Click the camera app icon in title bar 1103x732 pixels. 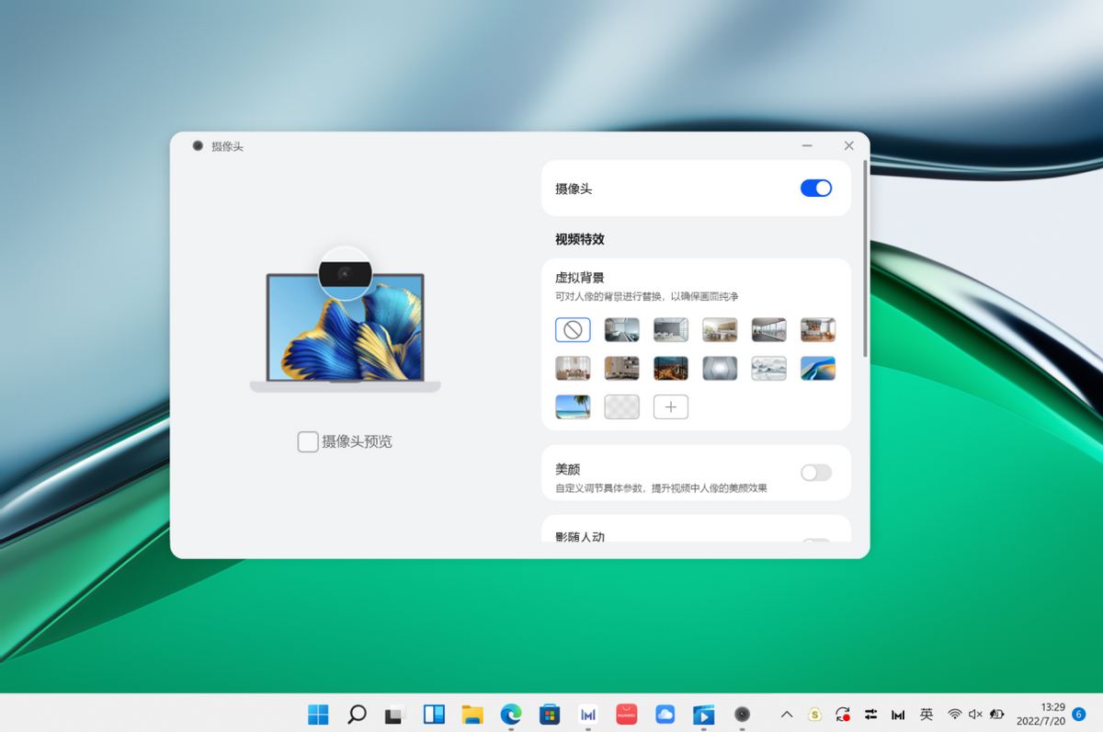point(198,146)
